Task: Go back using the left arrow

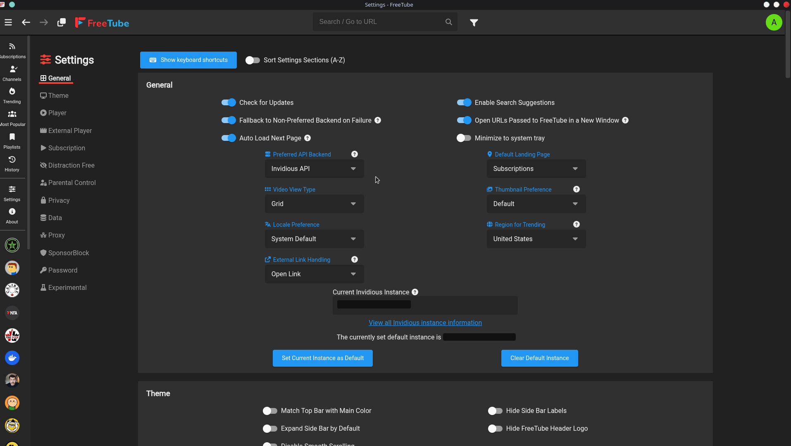Action: click(x=26, y=22)
